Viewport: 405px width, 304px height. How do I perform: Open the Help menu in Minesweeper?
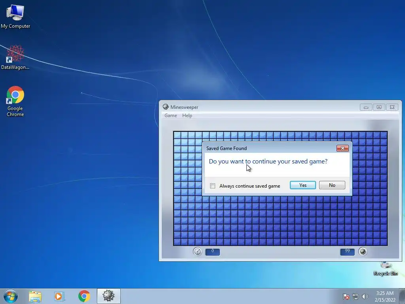[187, 116]
